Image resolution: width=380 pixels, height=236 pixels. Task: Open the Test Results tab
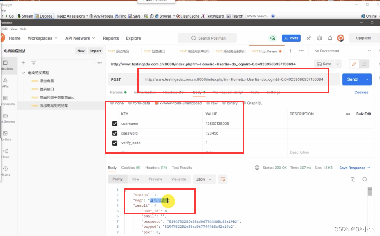click(x=182, y=168)
